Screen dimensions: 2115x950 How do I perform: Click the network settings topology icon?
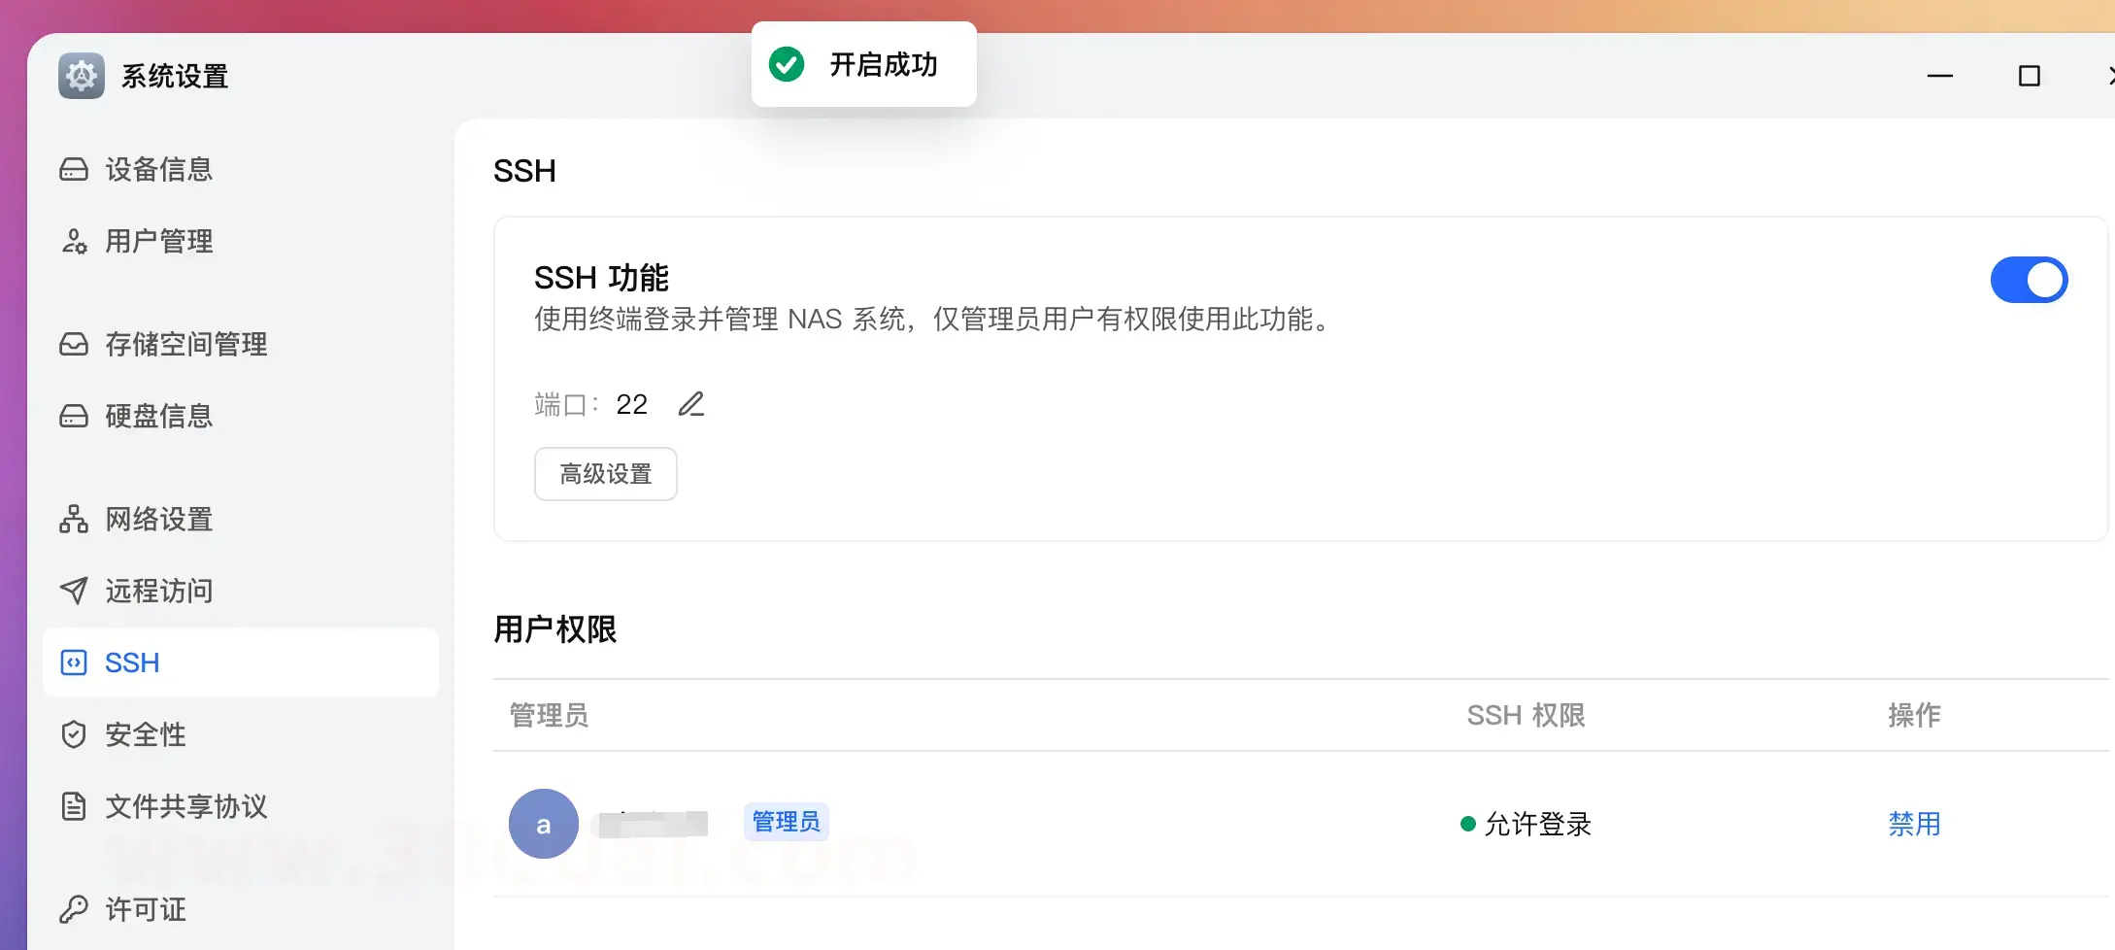click(74, 520)
